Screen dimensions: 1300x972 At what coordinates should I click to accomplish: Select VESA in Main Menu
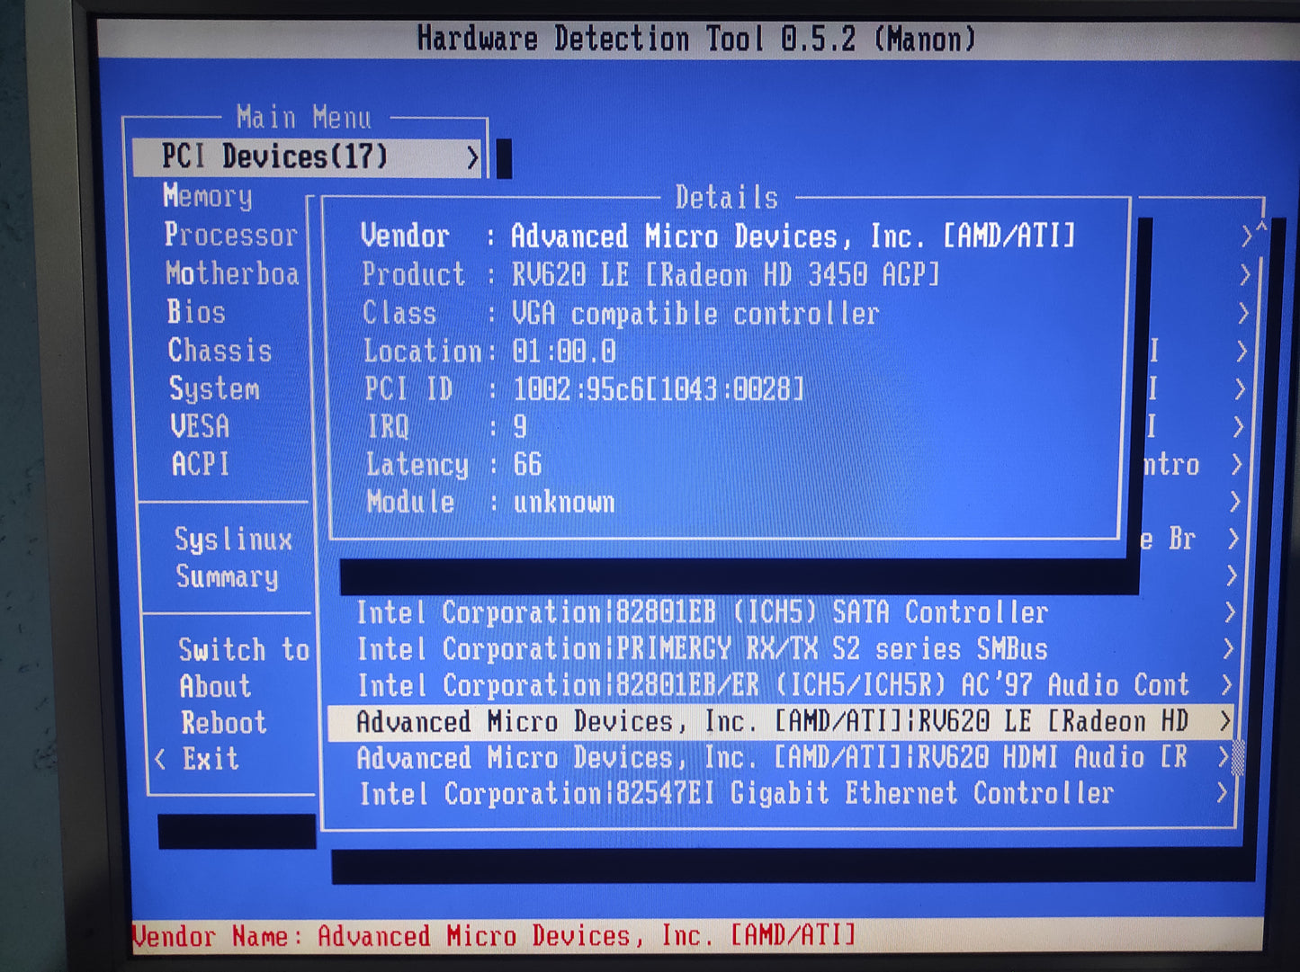tap(200, 426)
